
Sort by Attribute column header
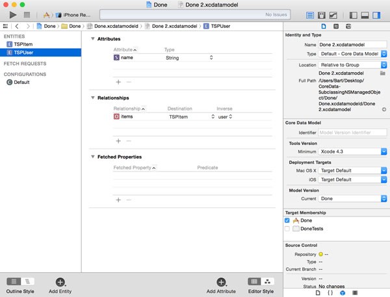125,50
